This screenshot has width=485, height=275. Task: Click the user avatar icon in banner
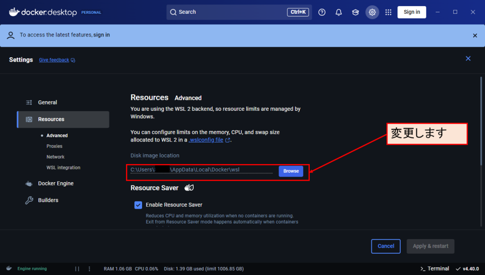tap(11, 35)
